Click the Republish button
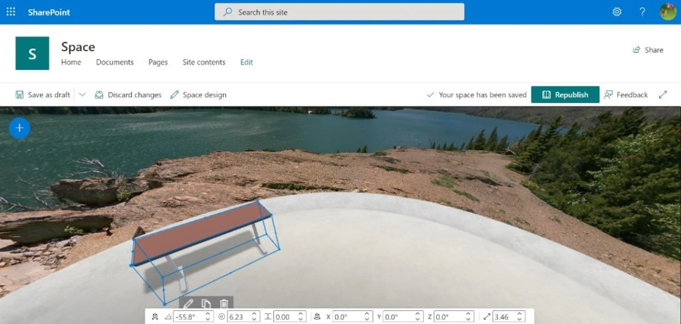Viewport: 681px width, 324px height. 565,94
